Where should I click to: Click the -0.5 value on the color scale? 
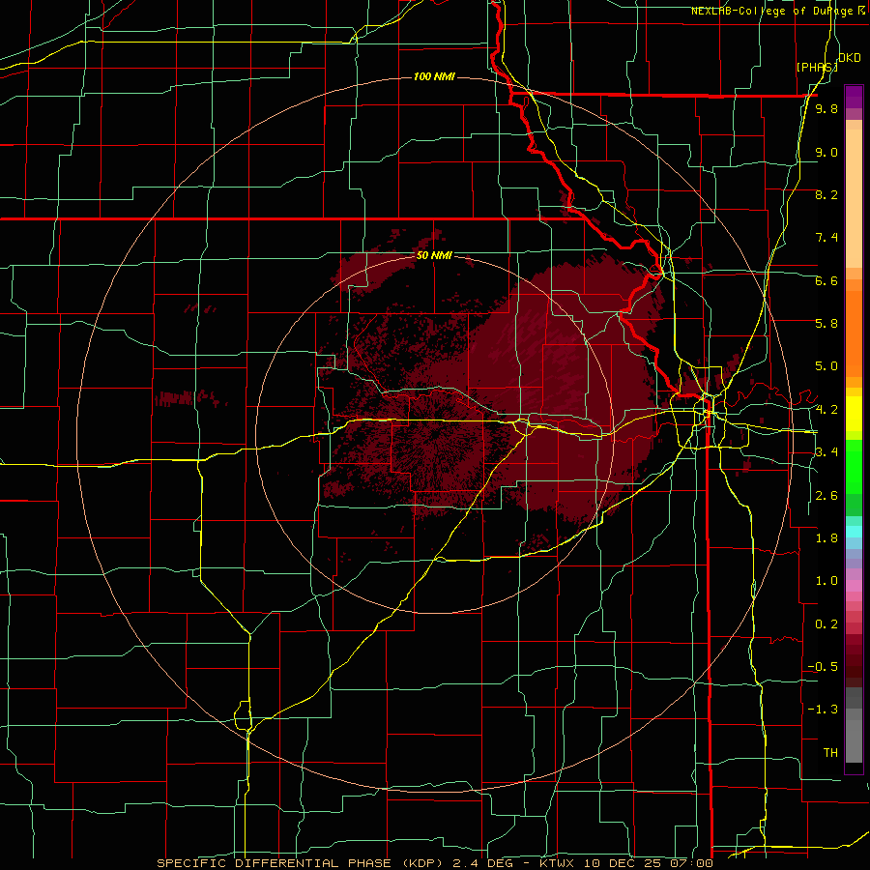(823, 666)
